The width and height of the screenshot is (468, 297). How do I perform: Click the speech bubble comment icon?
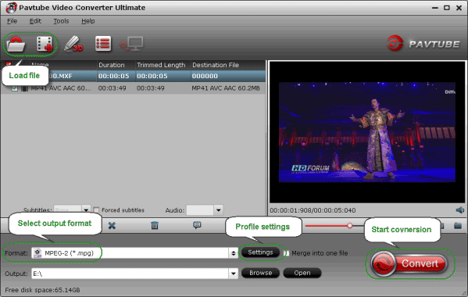pos(197,225)
